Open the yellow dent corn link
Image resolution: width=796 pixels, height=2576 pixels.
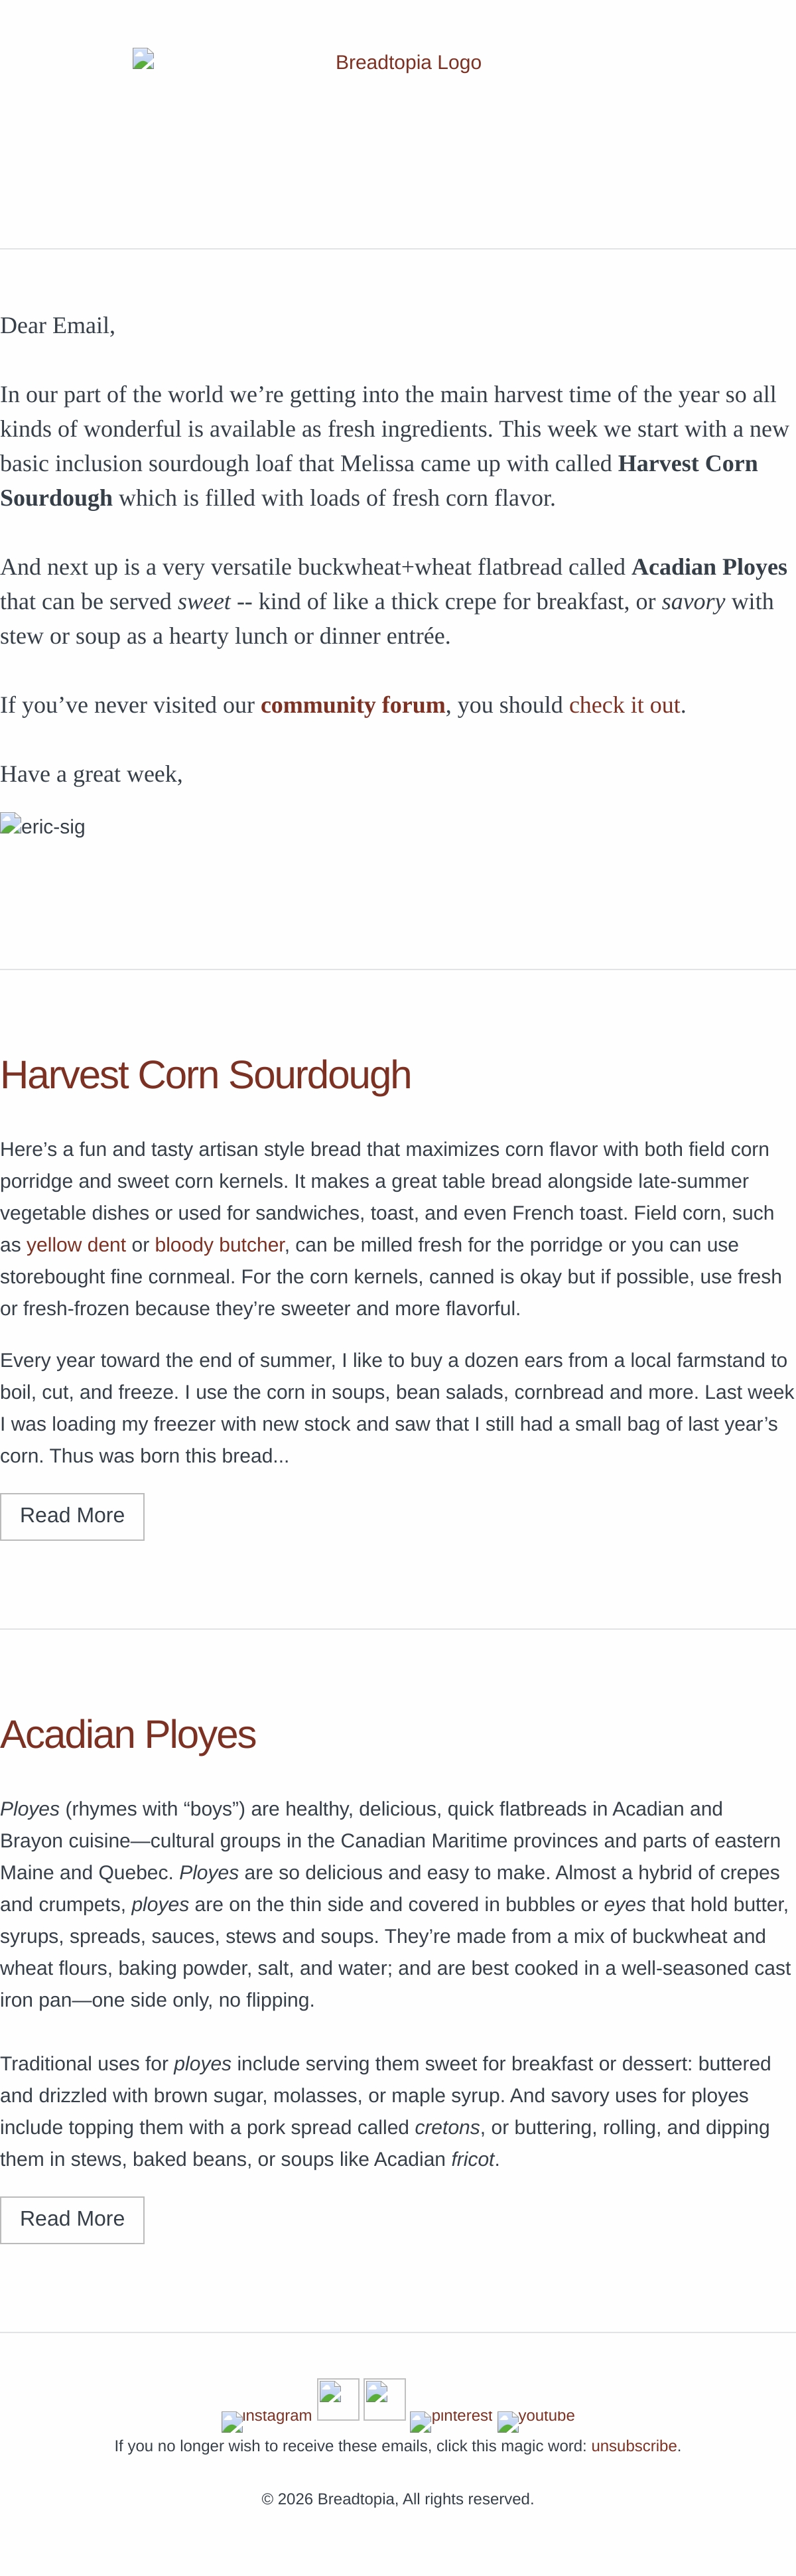tap(76, 1245)
